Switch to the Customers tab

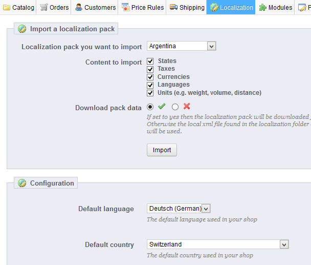coord(95,7)
